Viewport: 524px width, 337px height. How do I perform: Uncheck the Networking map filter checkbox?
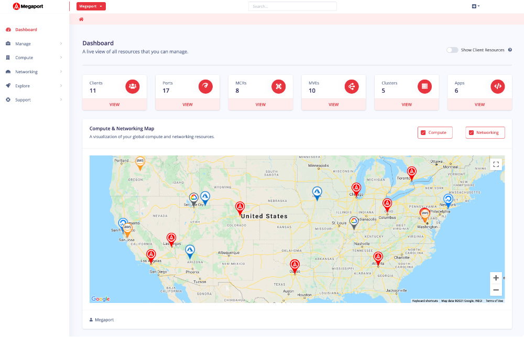tap(471, 132)
